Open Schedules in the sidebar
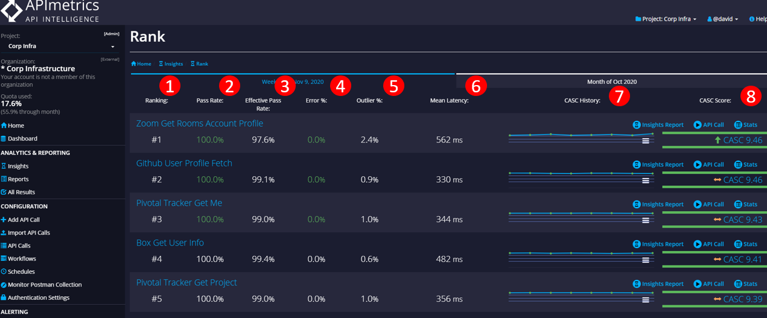Viewport: 767px width, 318px height. coord(18,272)
